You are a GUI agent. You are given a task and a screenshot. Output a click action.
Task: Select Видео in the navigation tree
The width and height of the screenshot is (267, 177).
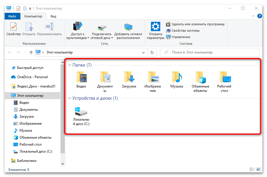[x=22, y=103]
